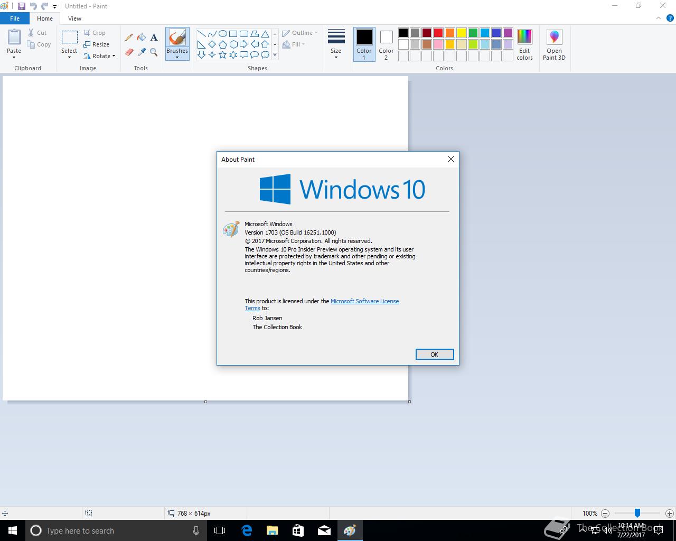This screenshot has height=541, width=676.
Task: Click the rectangular Select tool icon
Action: tap(69, 38)
